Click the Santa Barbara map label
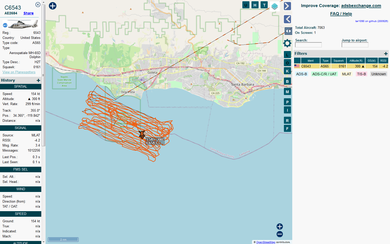Screen dimensions: 390x244 243,84
